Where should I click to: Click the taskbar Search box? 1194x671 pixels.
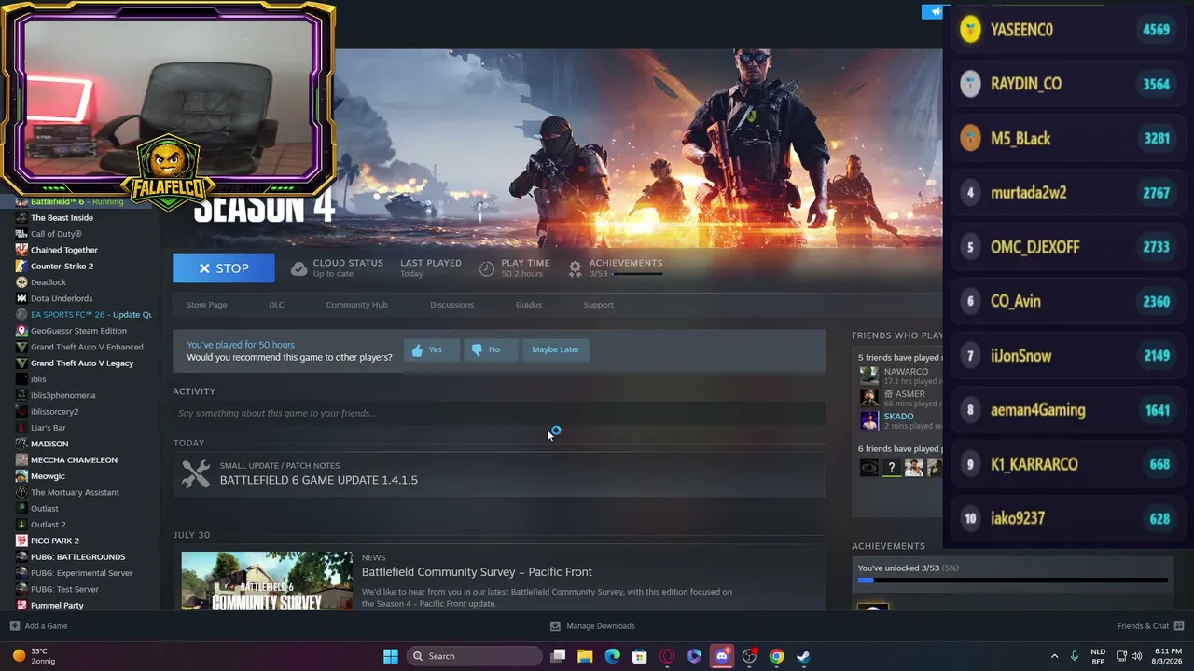(475, 656)
